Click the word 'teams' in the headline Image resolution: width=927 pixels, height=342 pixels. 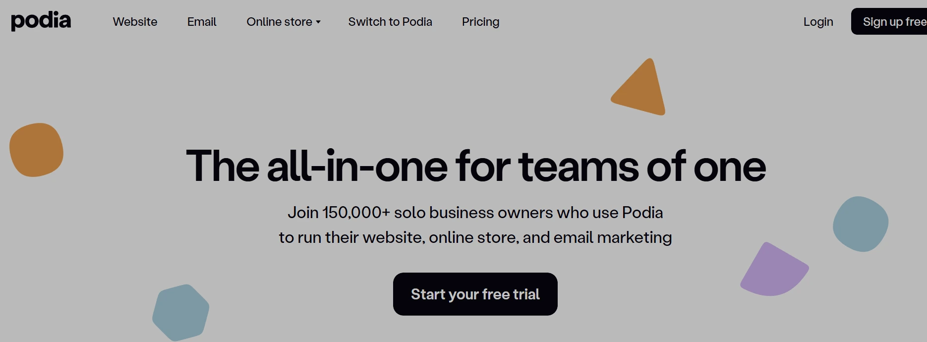pos(579,166)
